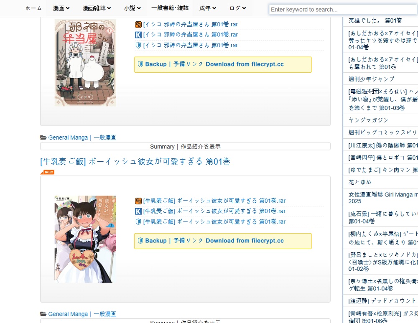Click the folder icon above ボーイッシュ彼女 title

[43, 137]
